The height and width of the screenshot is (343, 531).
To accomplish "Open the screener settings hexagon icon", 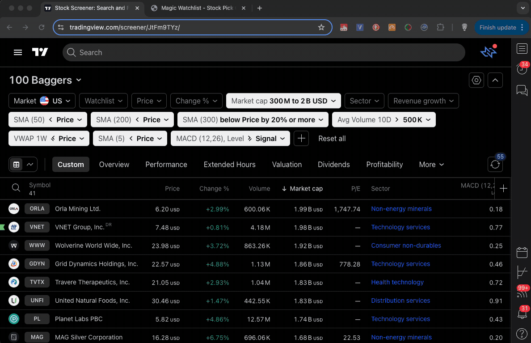I will coord(476,80).
